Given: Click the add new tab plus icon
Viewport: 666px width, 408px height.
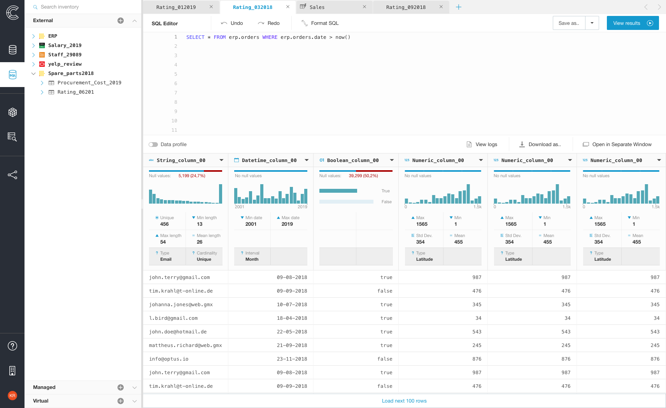Looking at the screenshot, I should 459,7.
